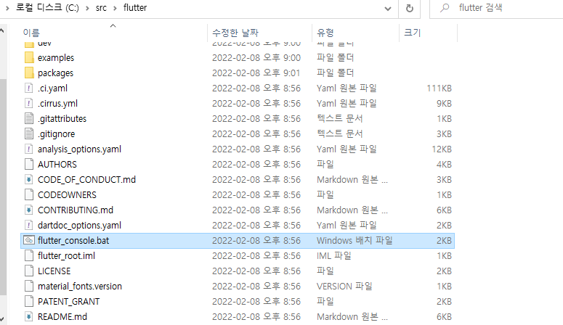Select the AUTHORS file name

57,164
